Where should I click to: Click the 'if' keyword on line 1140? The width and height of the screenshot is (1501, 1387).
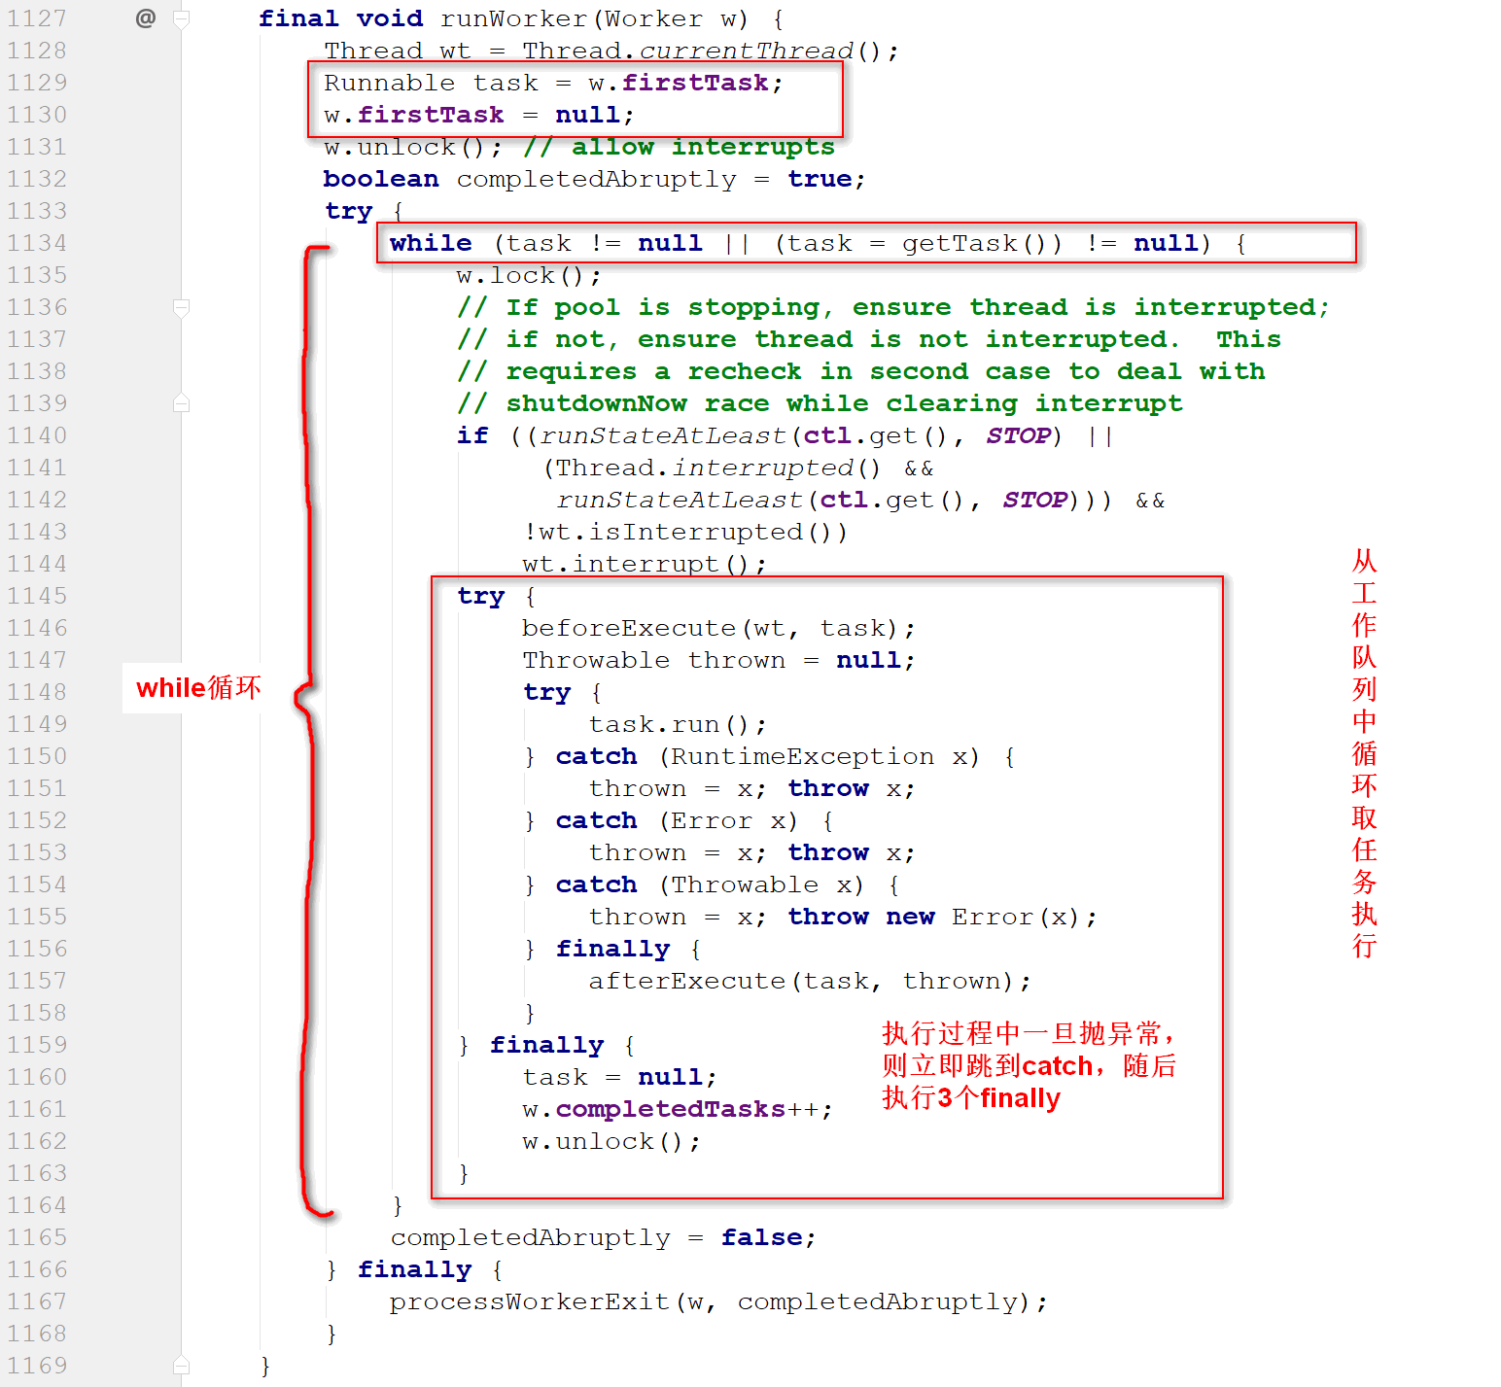[x=472, y=435]
